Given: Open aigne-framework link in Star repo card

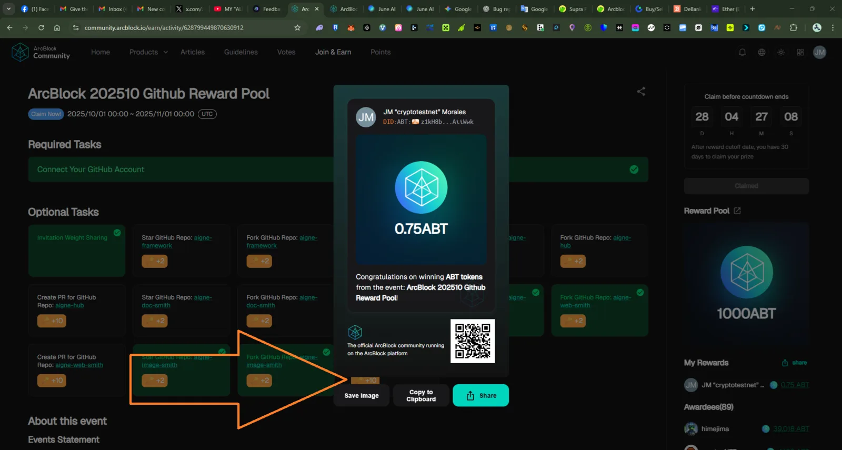Looking at the screenshot, I should (x=176, y=242).
